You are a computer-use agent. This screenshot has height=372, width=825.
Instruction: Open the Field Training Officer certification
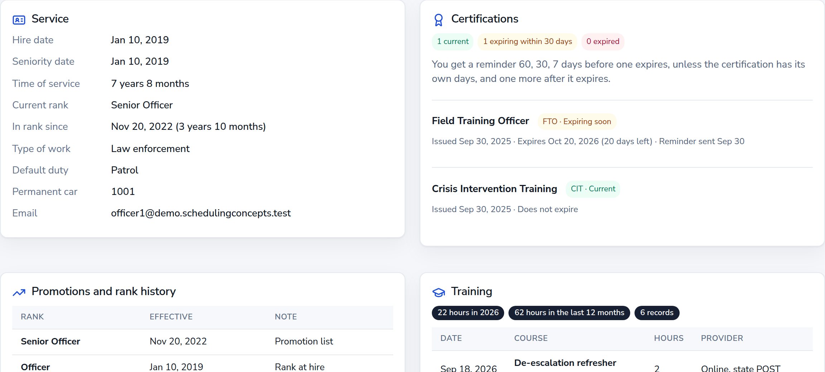(480, 121)
